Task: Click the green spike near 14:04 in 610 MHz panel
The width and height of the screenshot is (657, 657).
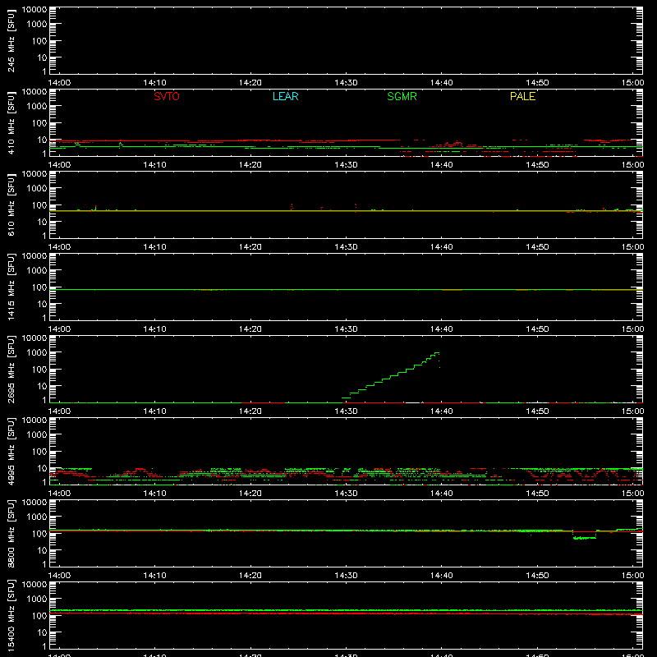Action: (95, 208)
